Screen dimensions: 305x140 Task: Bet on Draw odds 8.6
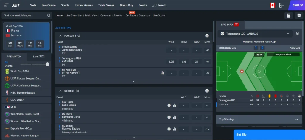[x=184, y=62]
